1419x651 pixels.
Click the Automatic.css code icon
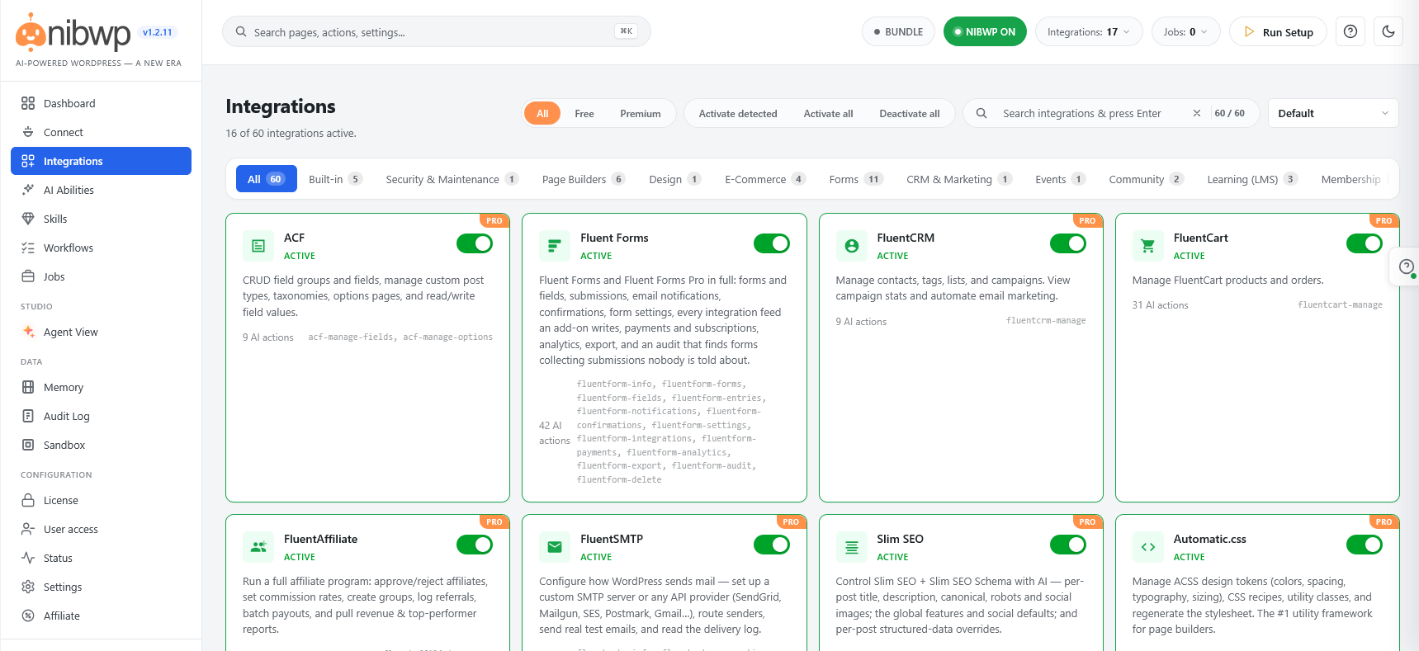[1148, 547]
